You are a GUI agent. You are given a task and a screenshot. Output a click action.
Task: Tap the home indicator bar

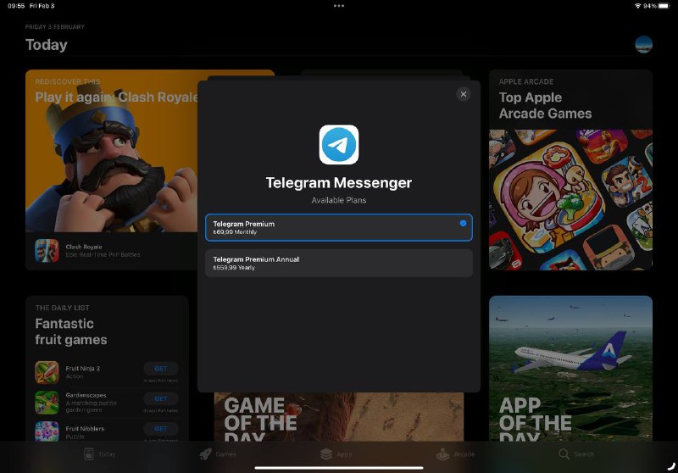(x=338, y=467)
